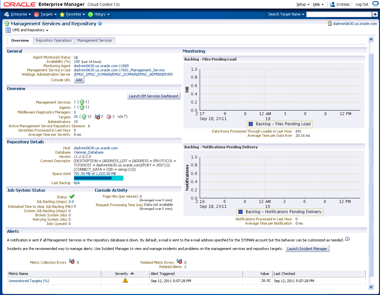Click the SYSMAN user icon

click(x=332, y=4)
